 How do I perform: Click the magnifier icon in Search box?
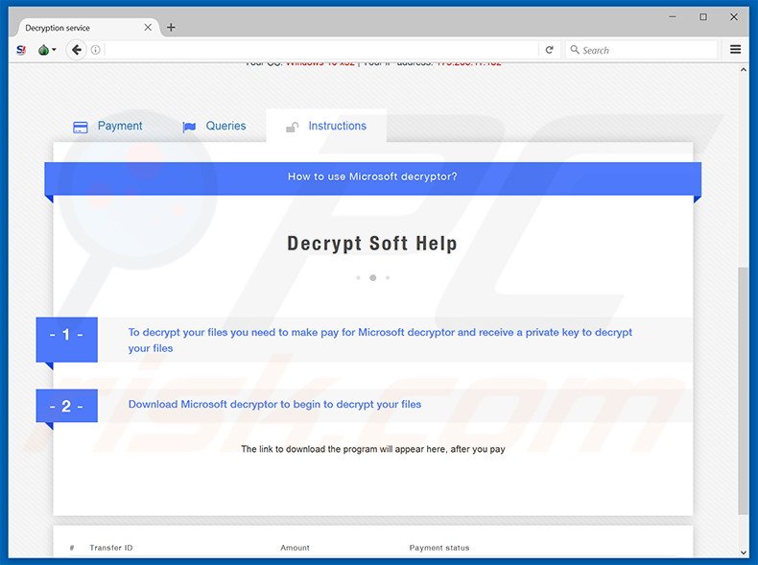tap(575, 49)
